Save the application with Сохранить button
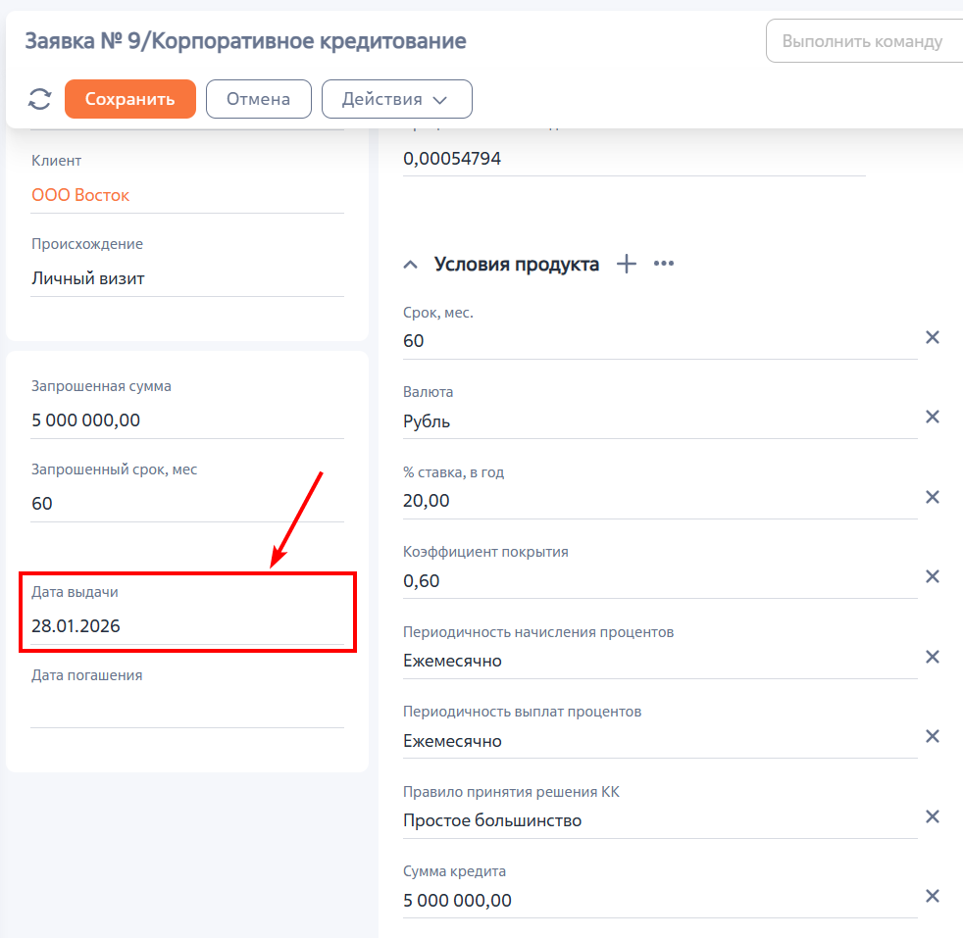The image size is (963, 938). click(x=130, y=99)
